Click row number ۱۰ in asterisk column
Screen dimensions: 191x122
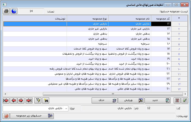179,69
